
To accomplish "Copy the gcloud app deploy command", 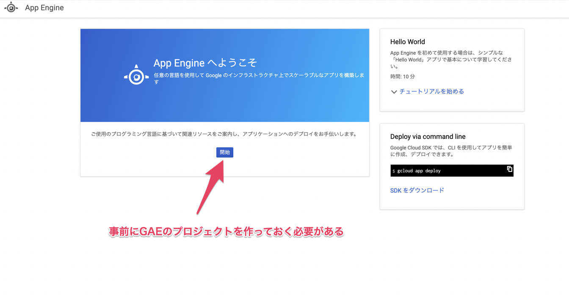I will point(510,169).
